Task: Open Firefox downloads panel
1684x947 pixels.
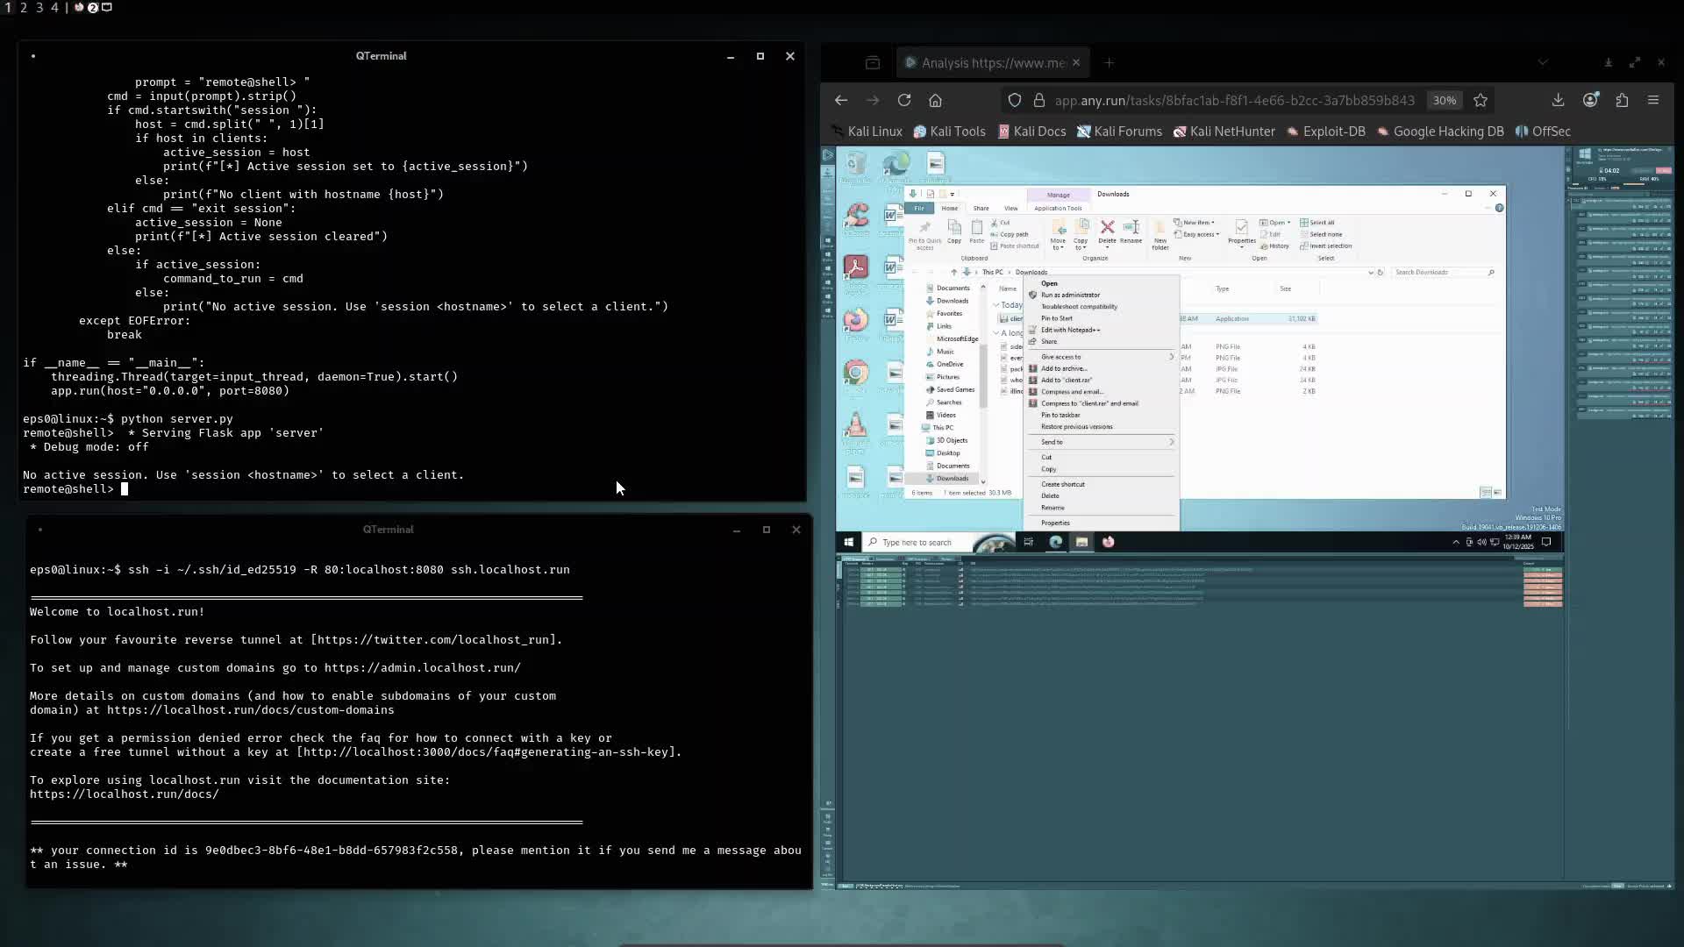Action: pyautogui.click(x=1558, y=100)
